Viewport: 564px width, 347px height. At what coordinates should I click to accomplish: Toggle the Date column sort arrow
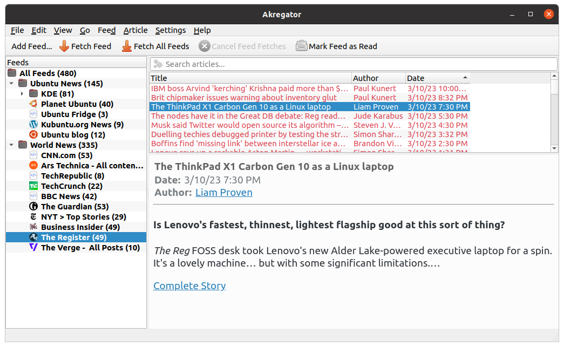(465, 78)
